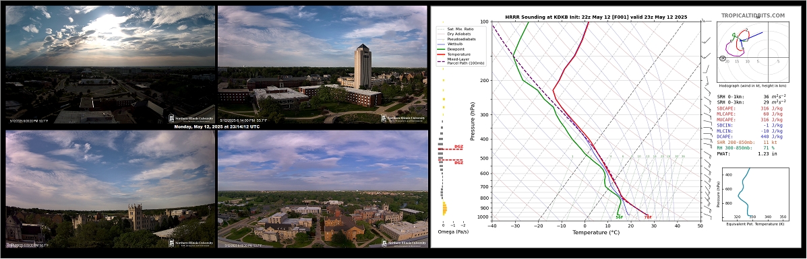Click Northern Illinois University logo in castle webcam

(x=191, y=243)
